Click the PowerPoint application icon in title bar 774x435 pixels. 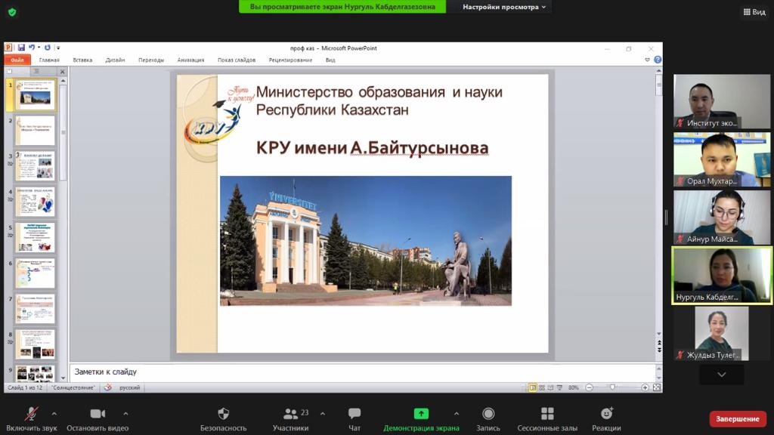click(8, 48)
